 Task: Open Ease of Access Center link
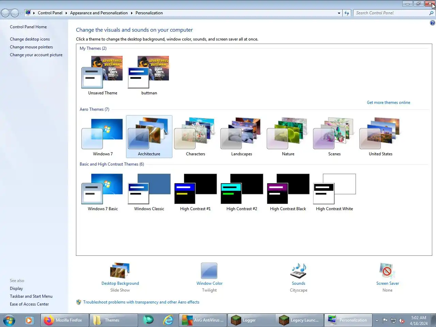(29, 304)
